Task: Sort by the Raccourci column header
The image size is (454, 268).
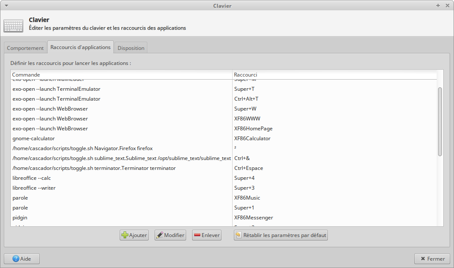Action: 334,75
